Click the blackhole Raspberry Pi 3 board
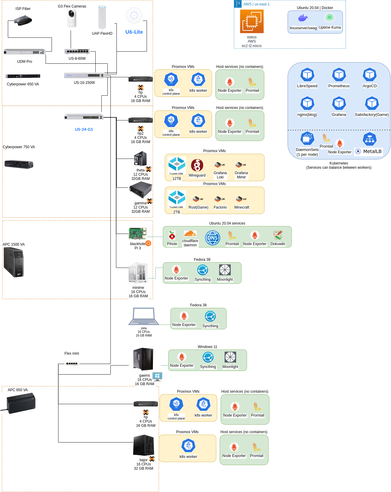The height and width of the screenshot is (492, 391). [x=138, y=234]
